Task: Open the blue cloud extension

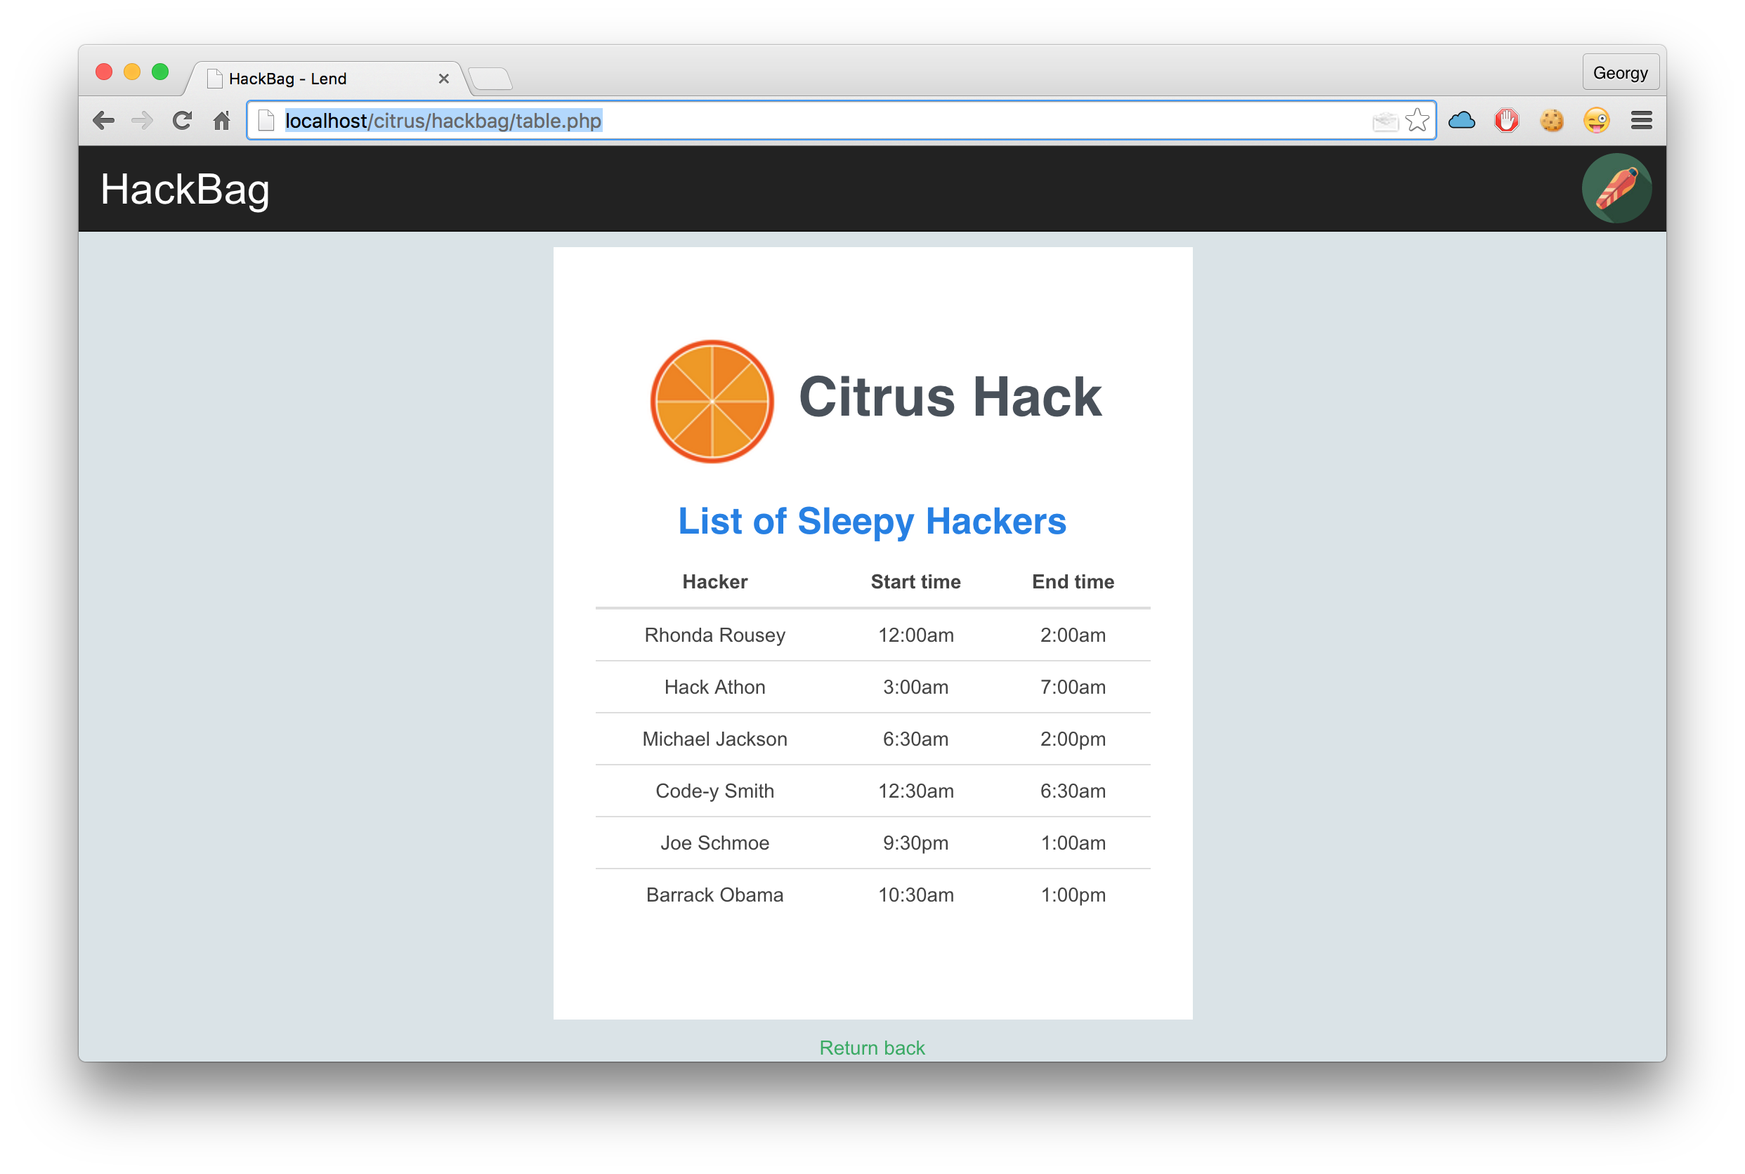Action: [1461, 121]
